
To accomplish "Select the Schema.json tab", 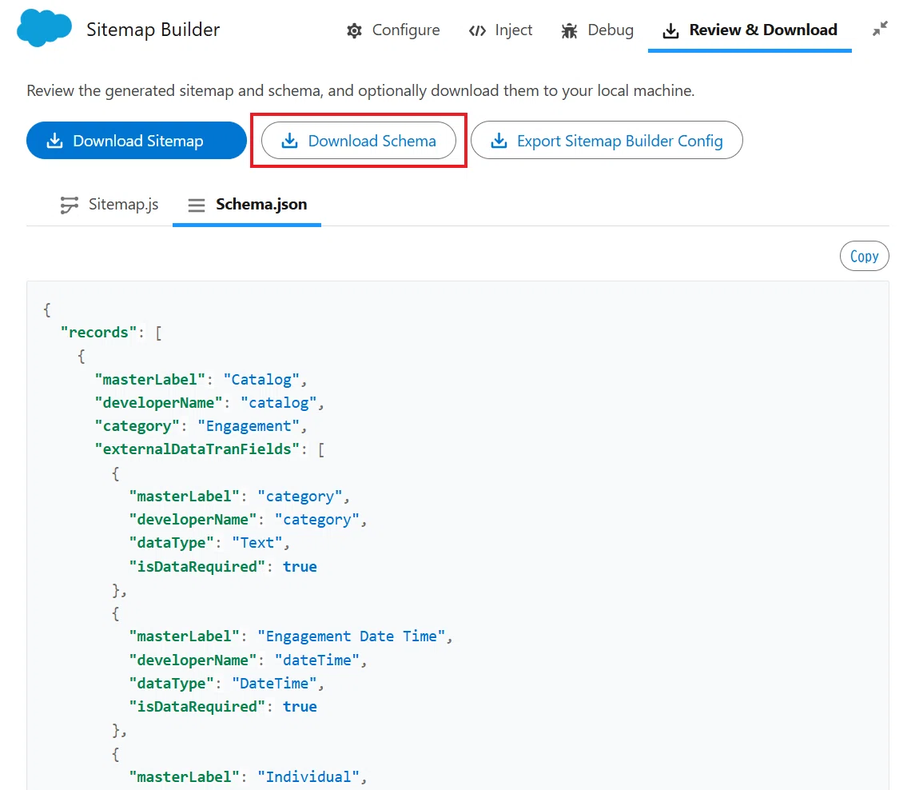I will click(x=247, y=205).
